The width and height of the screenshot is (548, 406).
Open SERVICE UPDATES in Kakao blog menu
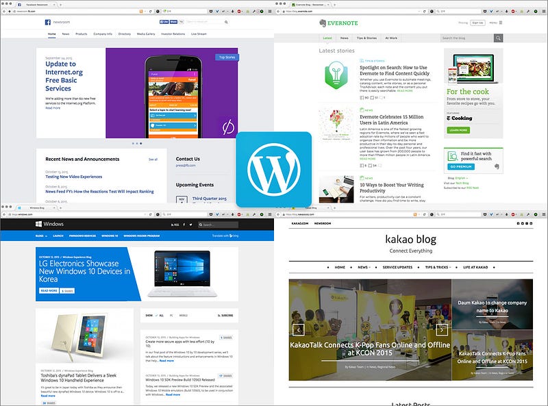(x=397, y=267)
